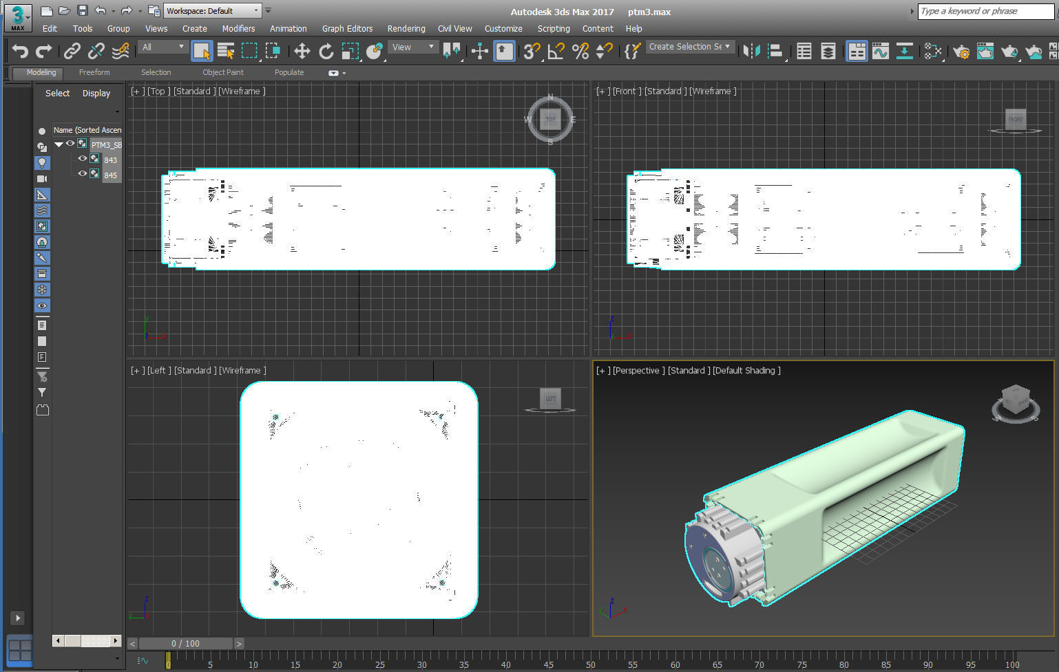Screen dimensions: 1059x672
Task: Collapse the PTM3_SB tree node
Action: pyautogui.click(x=59, y=144)
